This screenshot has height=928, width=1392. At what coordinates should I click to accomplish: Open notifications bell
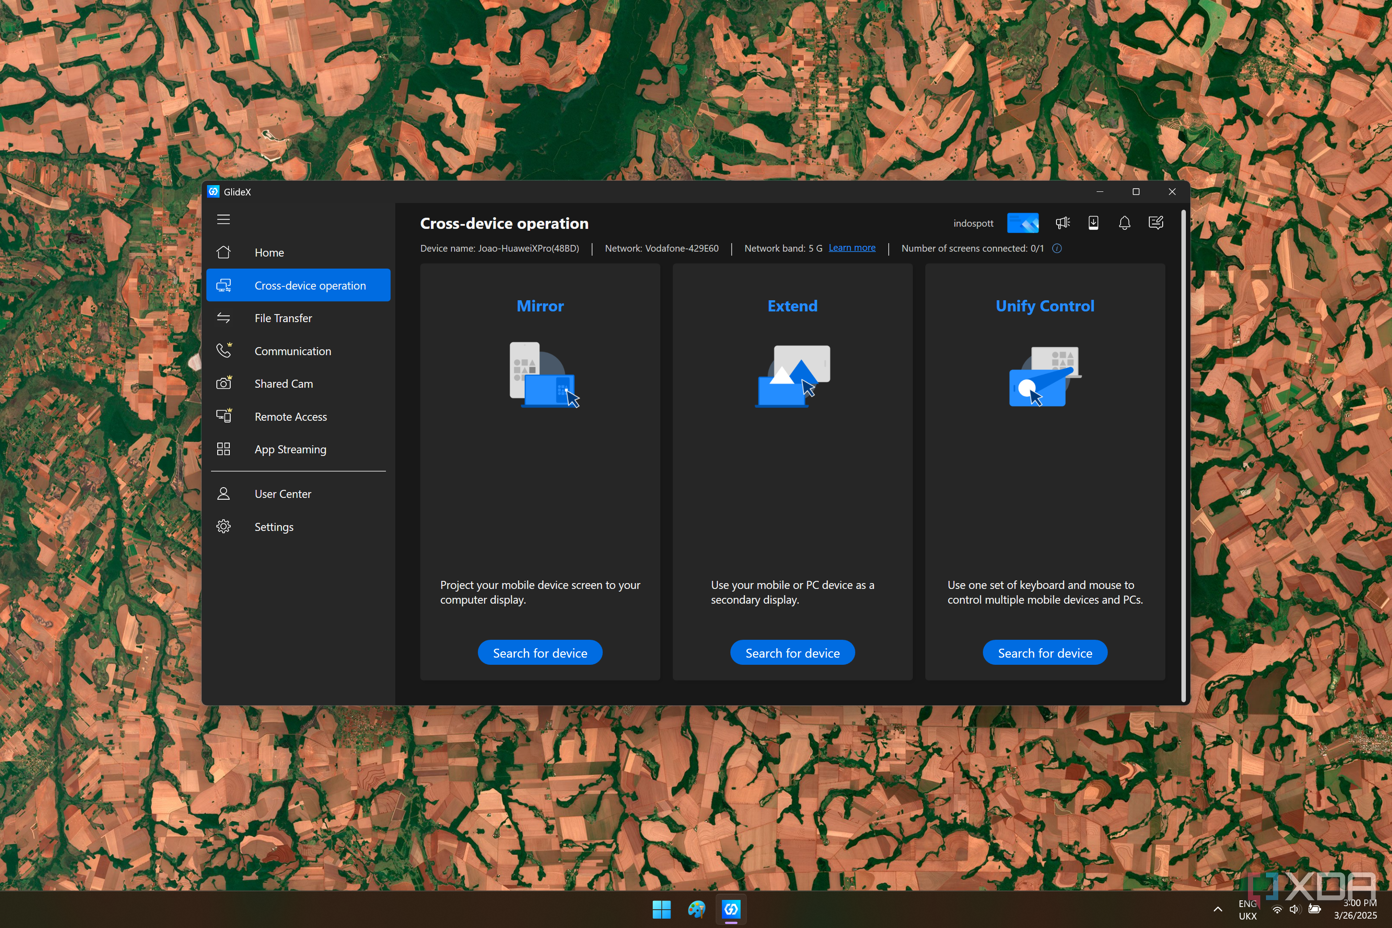[x=1124, y=223]
